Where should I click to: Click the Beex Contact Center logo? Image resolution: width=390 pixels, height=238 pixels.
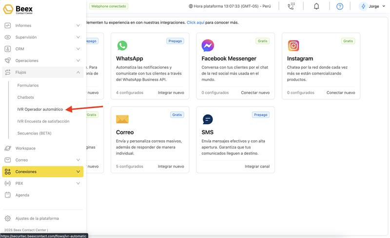[x=19, y=8]
